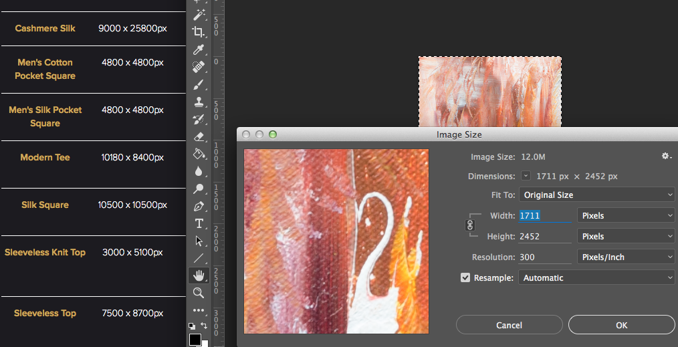Viewport: 678px width, 347px height.
Task: Click the background white color swatch
Action: pos(205,344)
